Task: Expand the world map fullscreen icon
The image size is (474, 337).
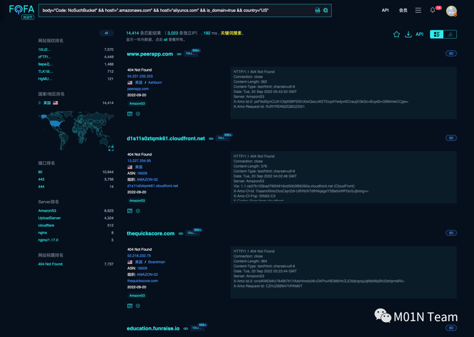Action: coord(111,148)
